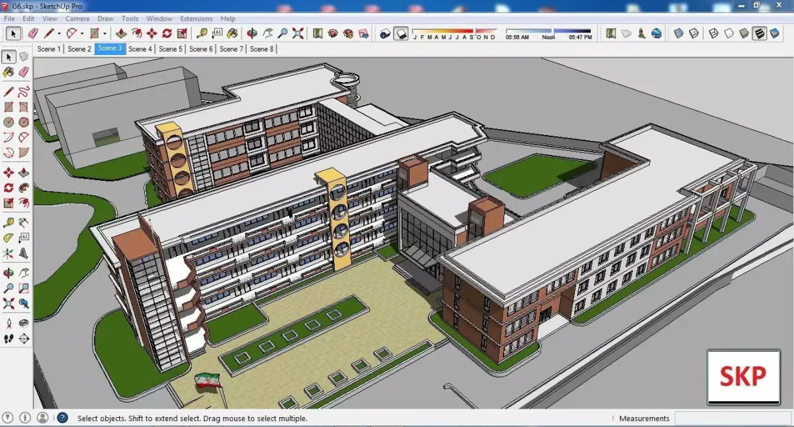794x427 pixels.
Task: Pick Position Camera in left toolset
Action: pos(9,324)
